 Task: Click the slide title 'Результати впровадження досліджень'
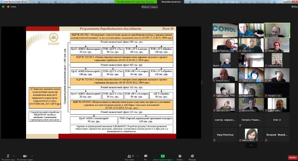(x=110, y=29)
